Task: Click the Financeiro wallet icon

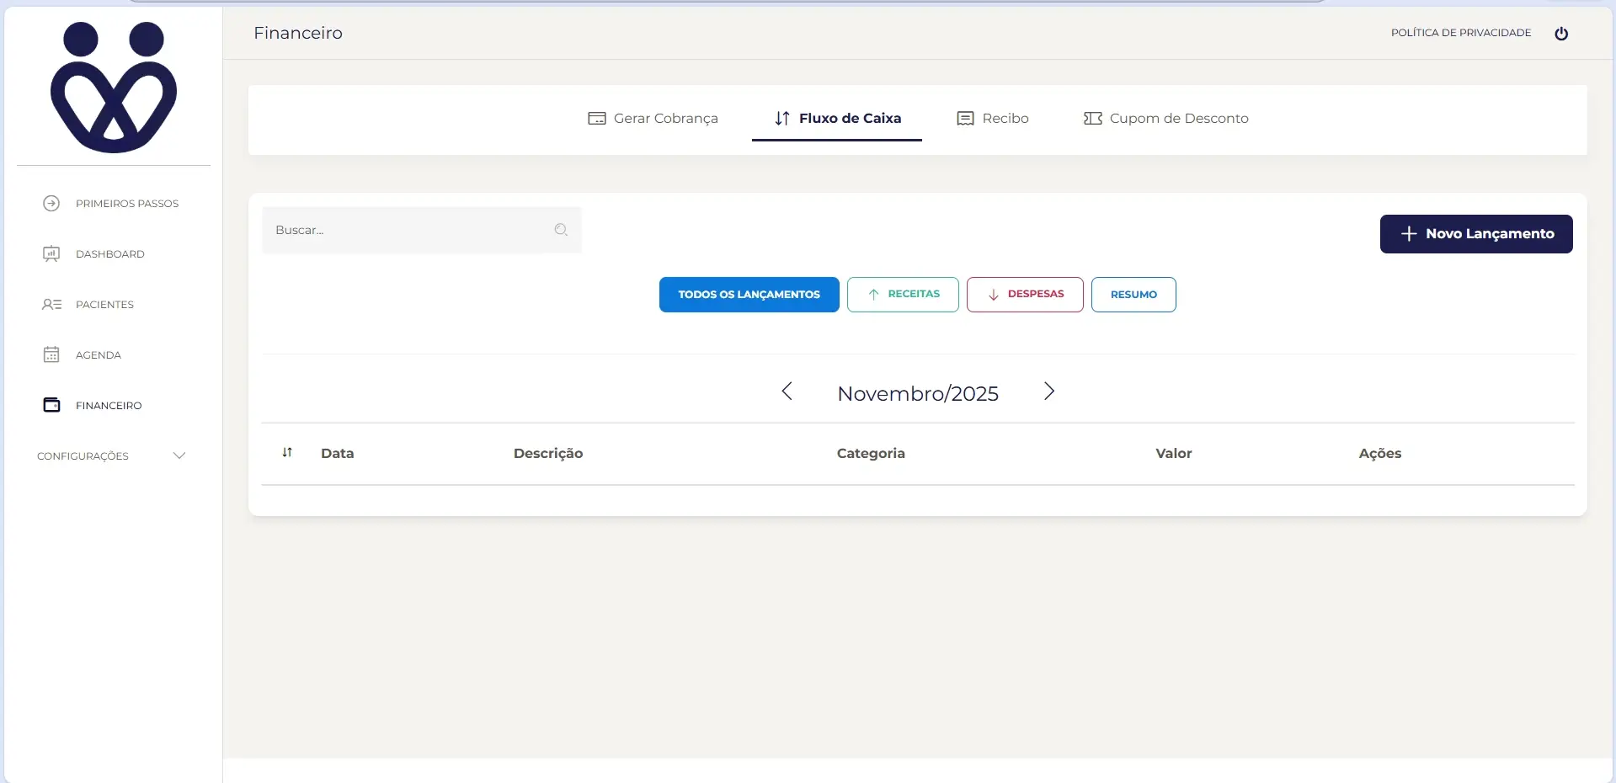Action: click(x=51, y=406)
